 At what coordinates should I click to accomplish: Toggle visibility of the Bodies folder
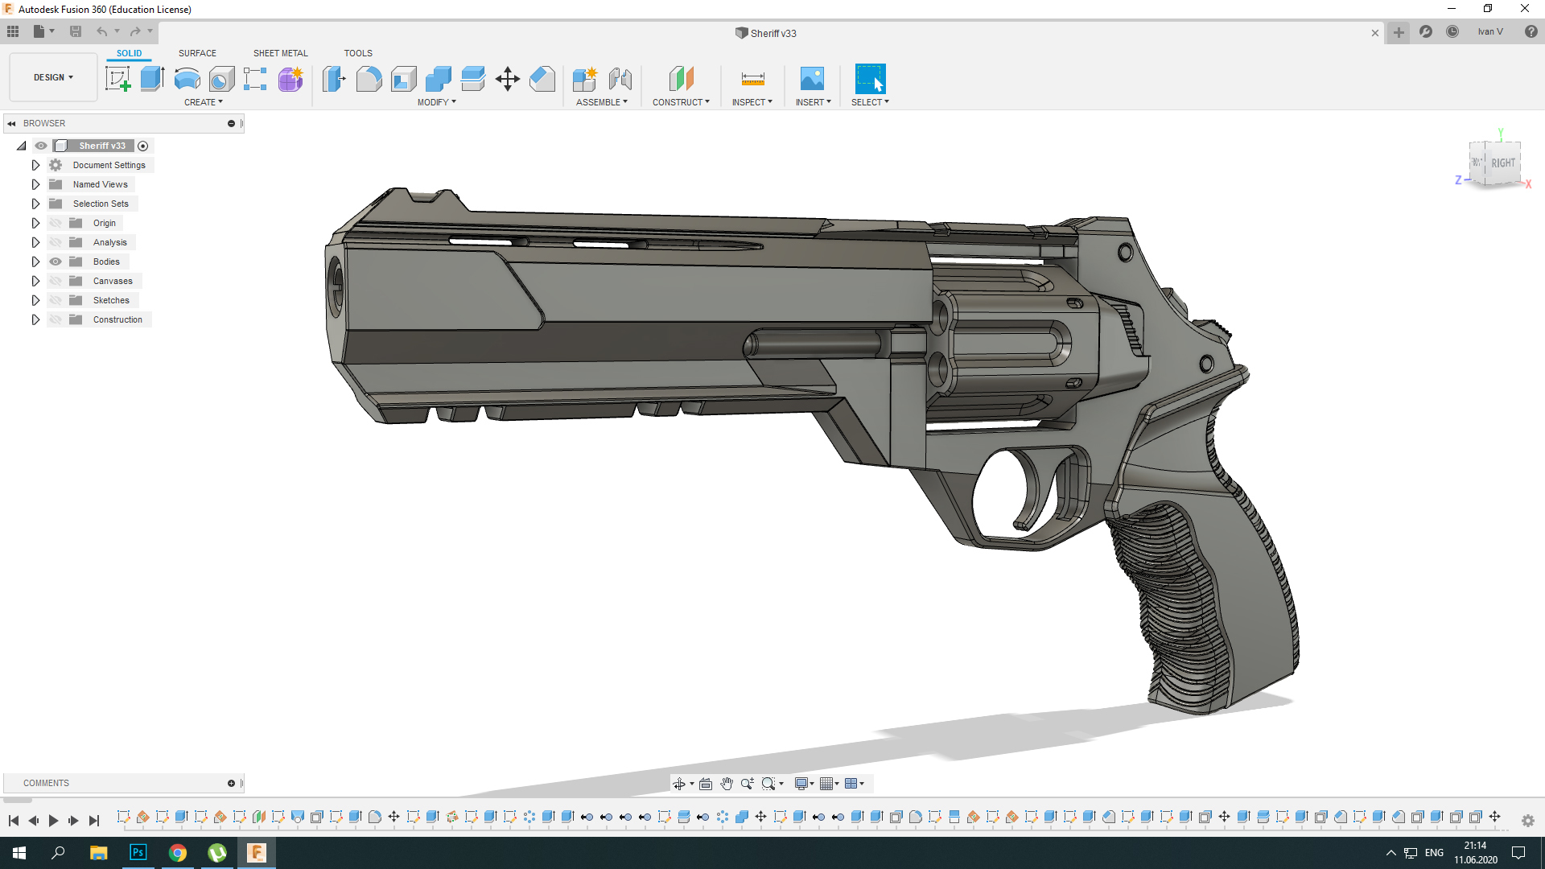(55, 262)
